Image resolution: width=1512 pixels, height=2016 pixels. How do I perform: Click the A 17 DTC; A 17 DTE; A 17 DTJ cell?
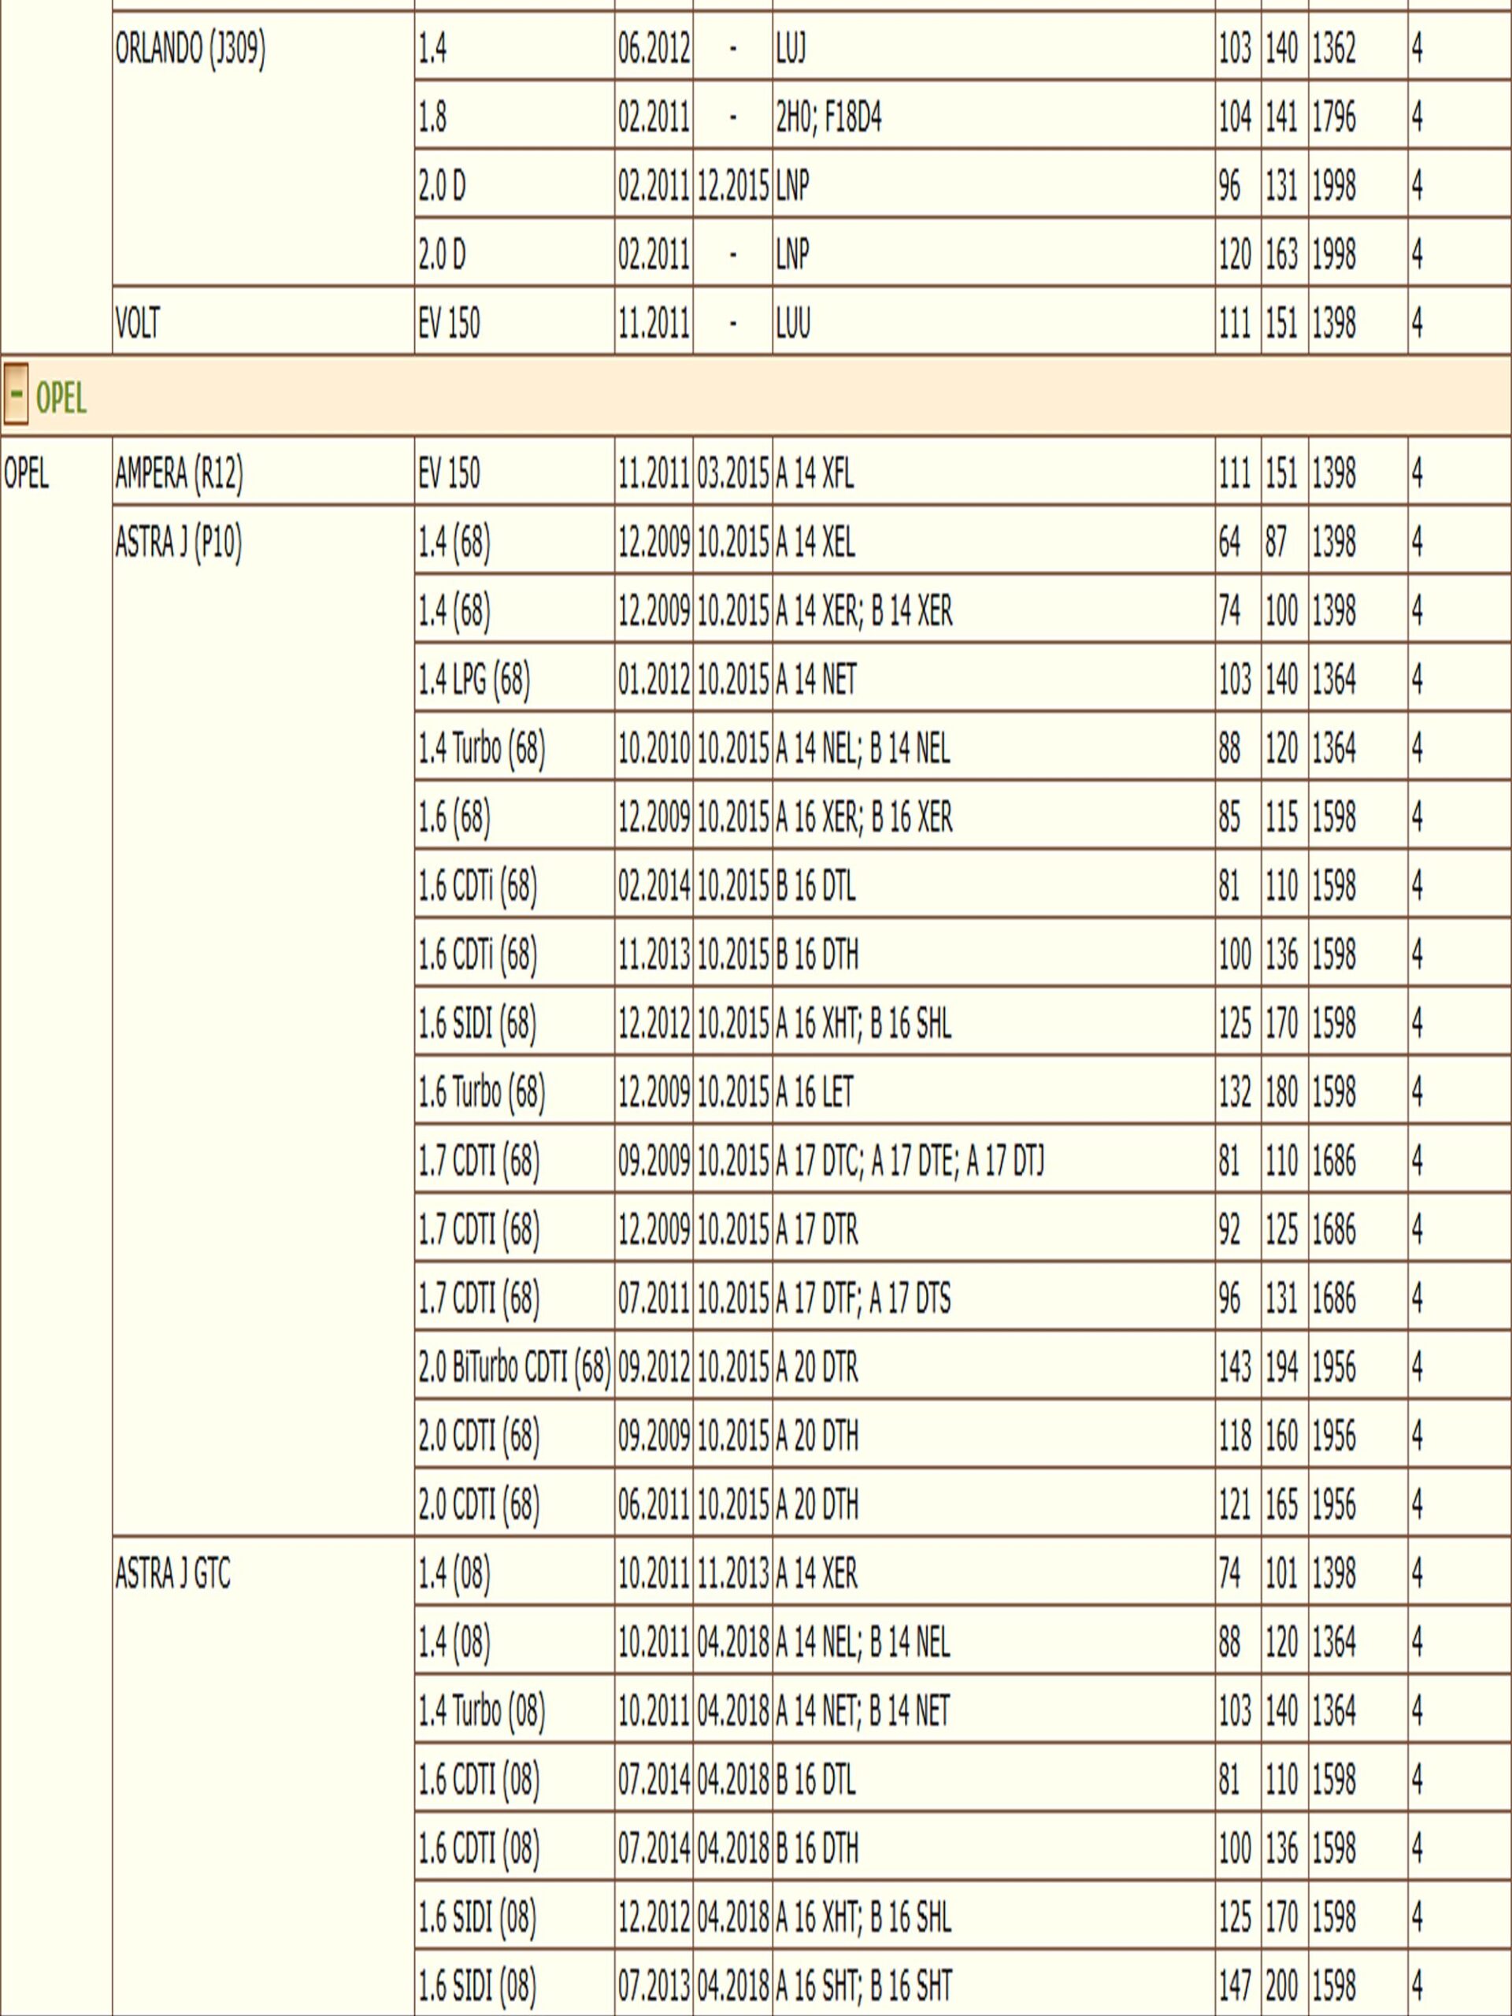[910, 1161]
